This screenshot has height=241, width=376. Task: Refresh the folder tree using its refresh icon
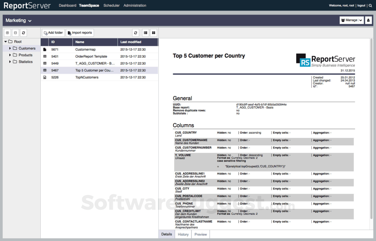click(x=23, y=33)
